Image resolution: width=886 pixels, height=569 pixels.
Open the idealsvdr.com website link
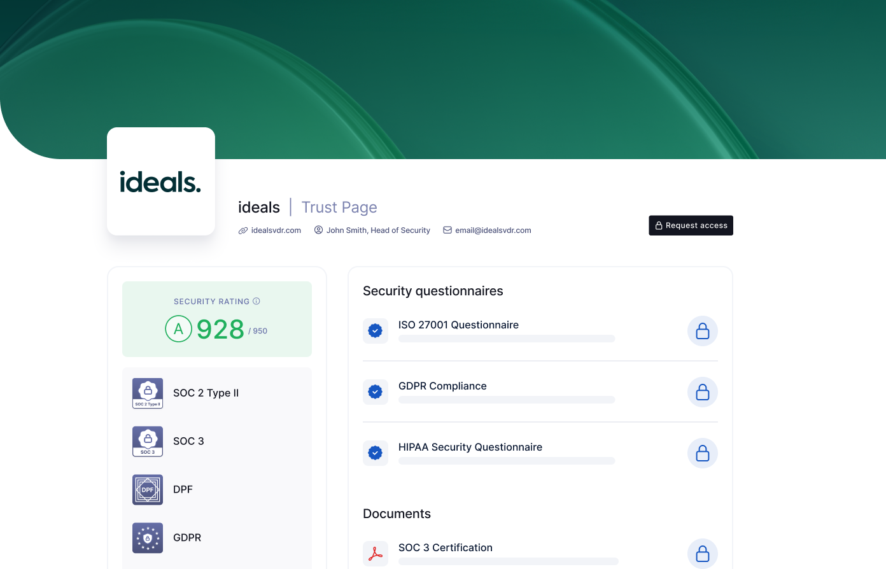(x=276, y=230)
